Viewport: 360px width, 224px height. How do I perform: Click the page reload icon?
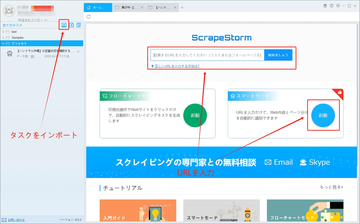(88, 16)
